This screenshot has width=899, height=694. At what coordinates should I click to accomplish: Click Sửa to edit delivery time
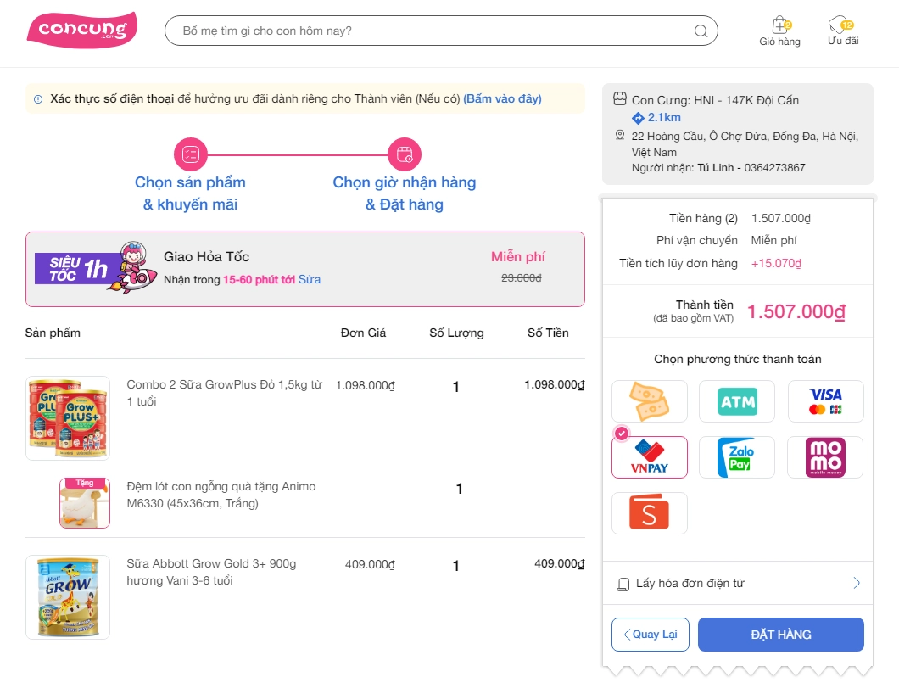pos(310,279)
